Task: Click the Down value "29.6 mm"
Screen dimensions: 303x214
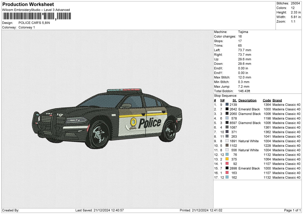Action: click(245, 64)
